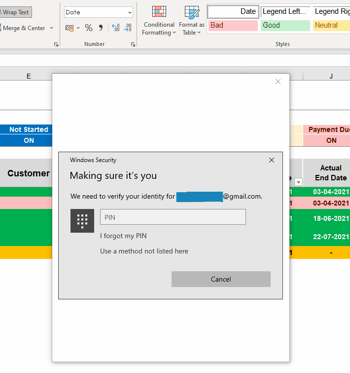Click the Not Started legend cell
Screen dimensions: 350x373
coord(26,129)
